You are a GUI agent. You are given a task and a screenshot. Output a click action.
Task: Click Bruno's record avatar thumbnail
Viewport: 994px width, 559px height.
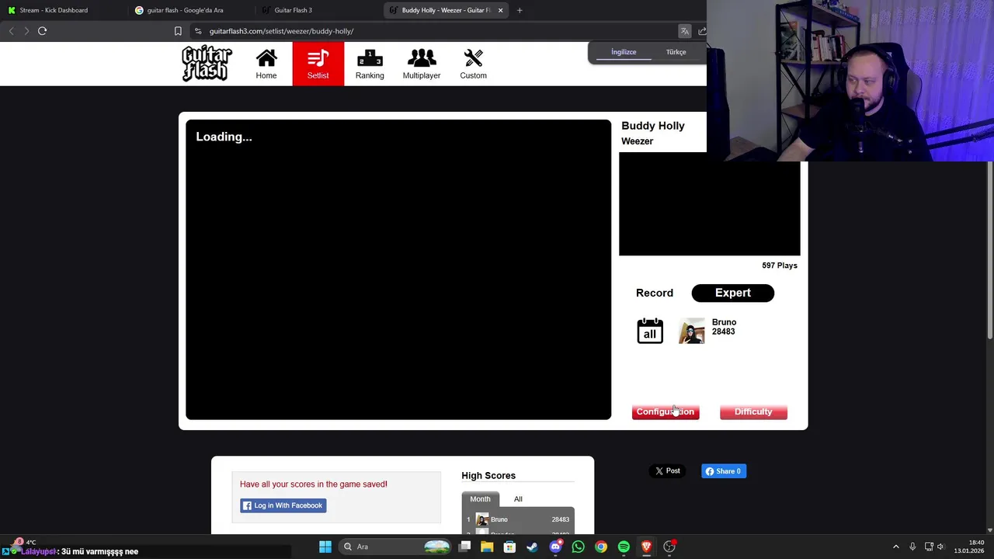click(691, 331)
